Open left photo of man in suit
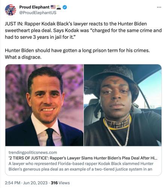The width and height of the screenshot is (165, 188). click(44, 105)
